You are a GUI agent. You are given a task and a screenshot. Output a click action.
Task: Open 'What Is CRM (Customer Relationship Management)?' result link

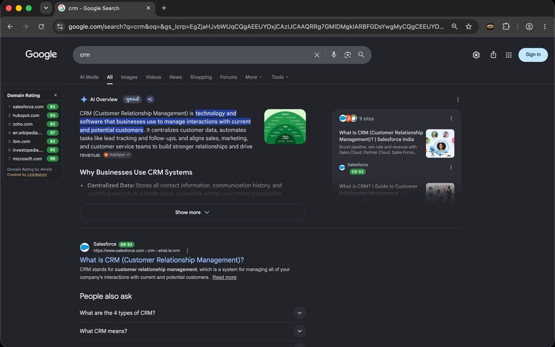tap(162, 260)
